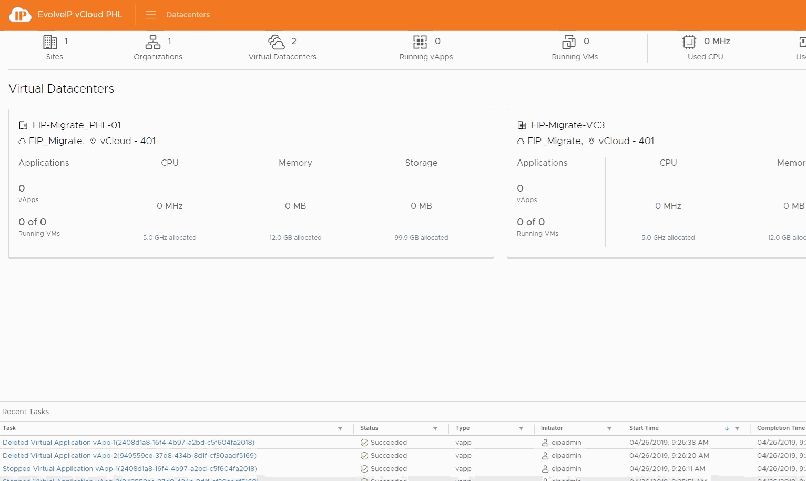Open the Deleted Virtual Application vApp-2 task
Viewport: 806px width, 481px height.
pyautogui.click(x=129, y=456)
